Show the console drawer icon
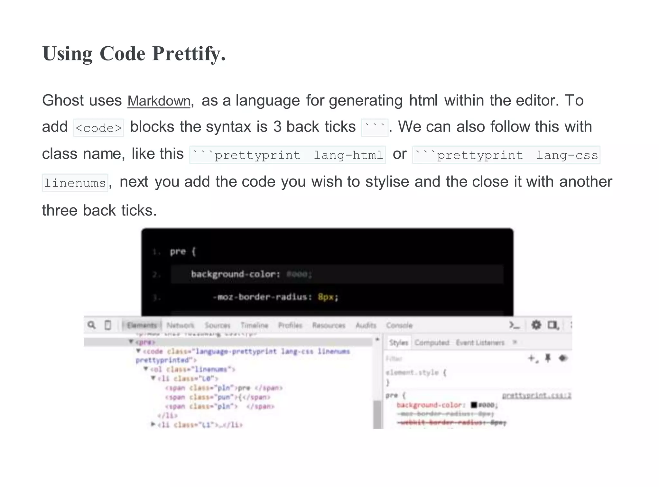The height and width of the screenshot is (487, 659). [514, 325]
